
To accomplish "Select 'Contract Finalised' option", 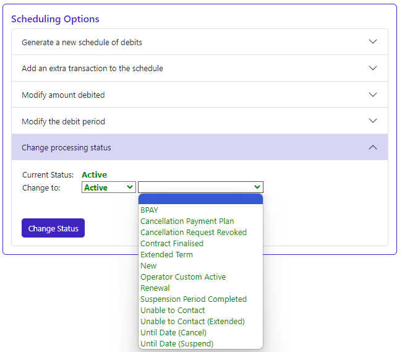I will point(171,244).
